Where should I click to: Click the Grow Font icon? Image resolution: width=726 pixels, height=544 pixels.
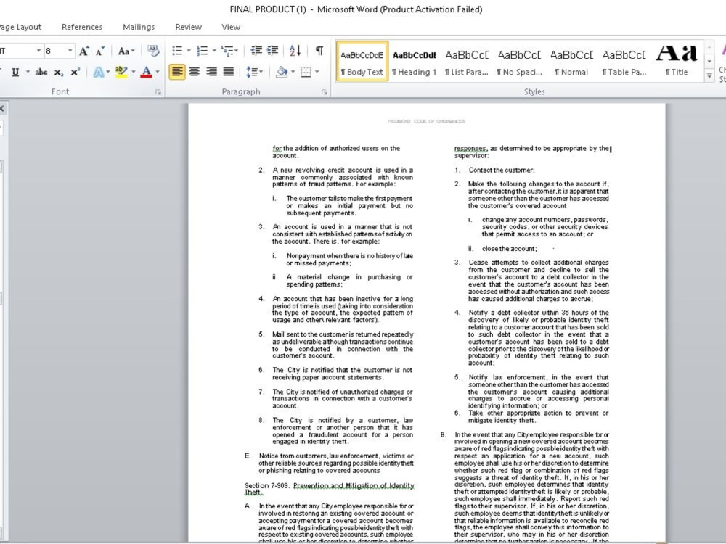click(83, 51)
